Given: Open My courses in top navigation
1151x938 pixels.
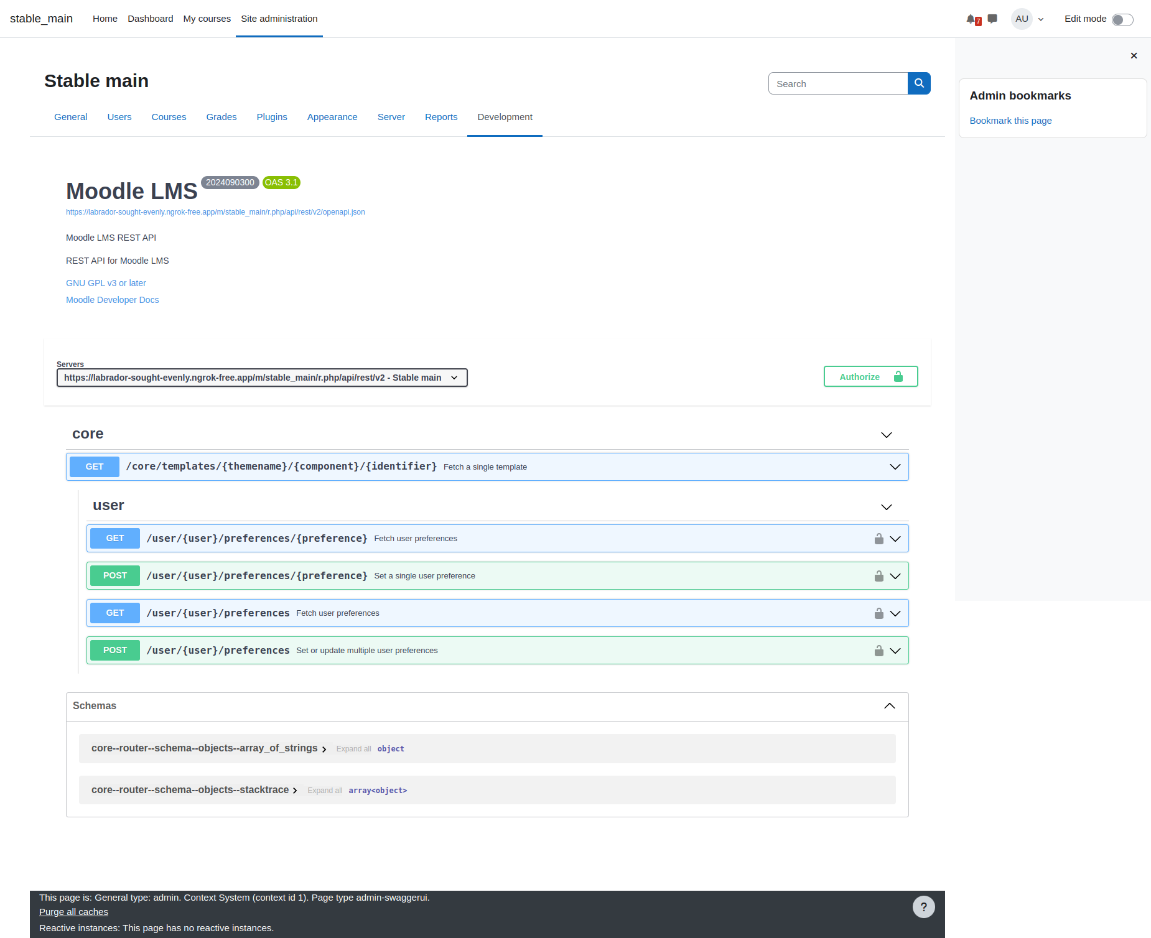Looking at the screenshot, I should coord(207,19).
